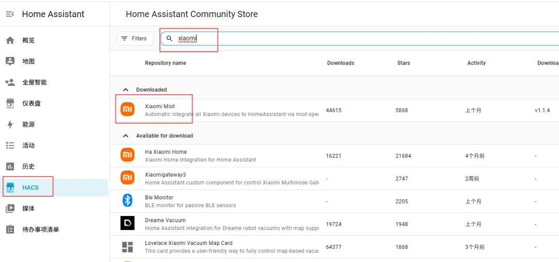Image resolution: width=559 pixels, height=262 pixels.
Task: Click the HACS store icon beside 仪表盘
Action: 10,104
